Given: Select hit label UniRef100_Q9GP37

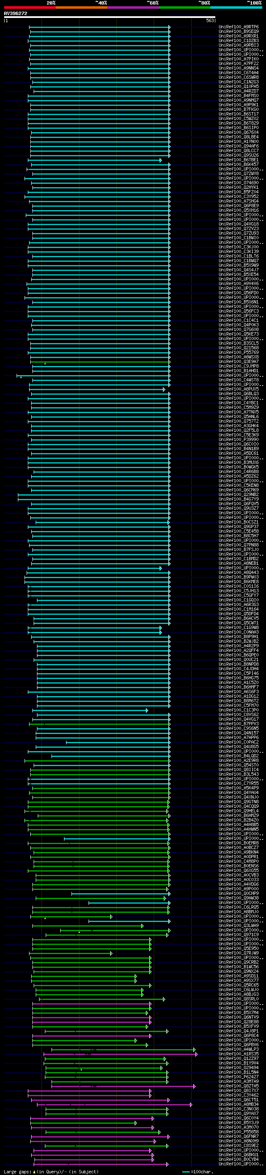Looking at the screenshot, I should [x=239, y=526].
